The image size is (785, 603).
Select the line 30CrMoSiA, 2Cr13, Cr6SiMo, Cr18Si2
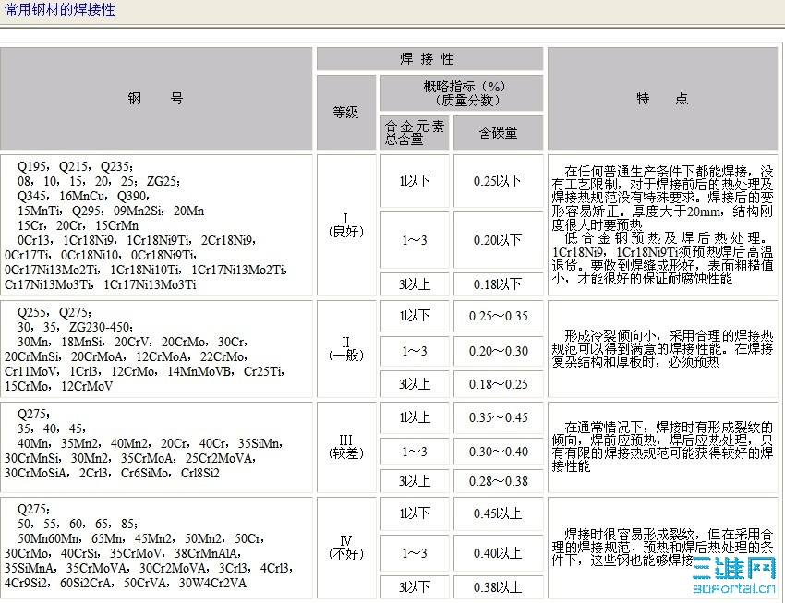[112, 473]
